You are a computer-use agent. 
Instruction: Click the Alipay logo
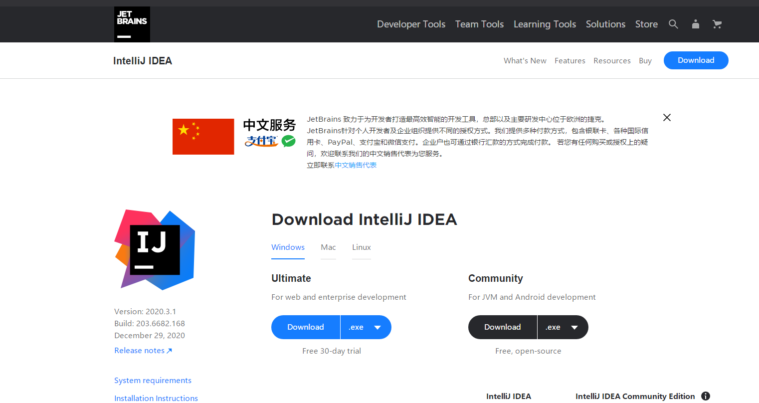coord(261,141)
